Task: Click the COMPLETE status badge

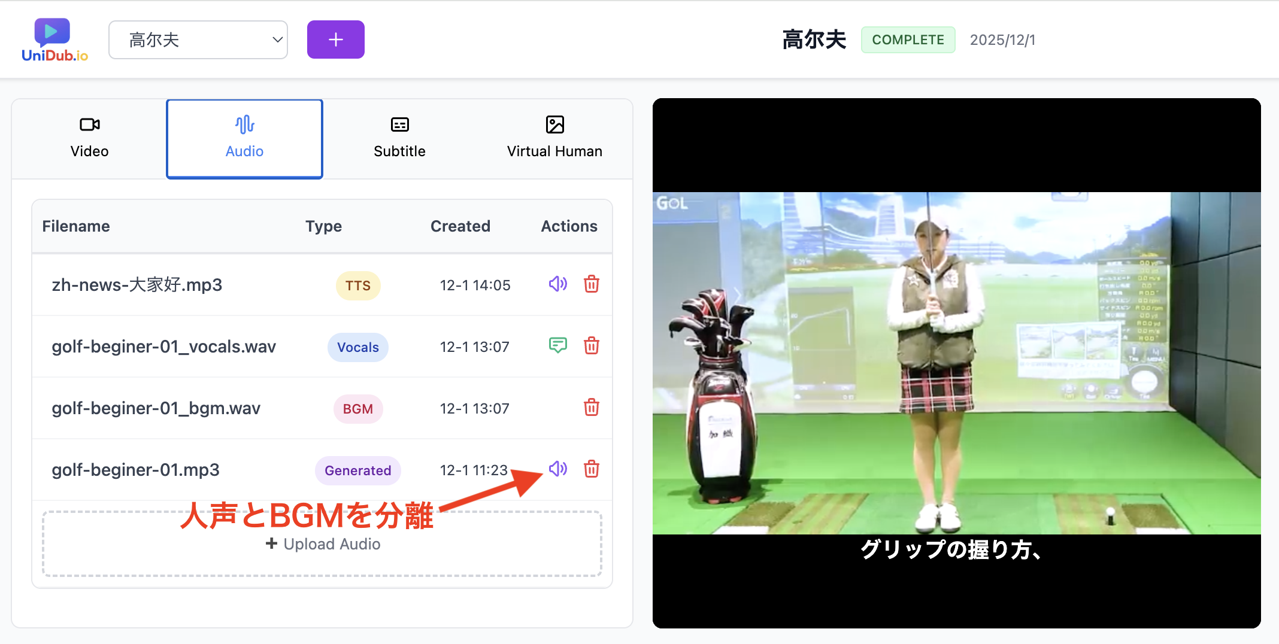Action: pyautogui.click(x=908, y=40)
